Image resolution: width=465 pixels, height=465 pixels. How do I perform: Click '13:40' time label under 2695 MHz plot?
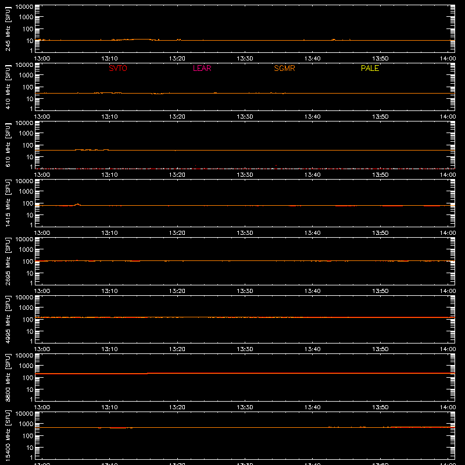(x=313, y=291)
